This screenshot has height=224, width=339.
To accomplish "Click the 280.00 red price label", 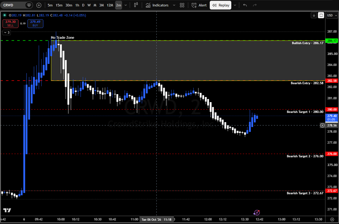I will [332, 109].
